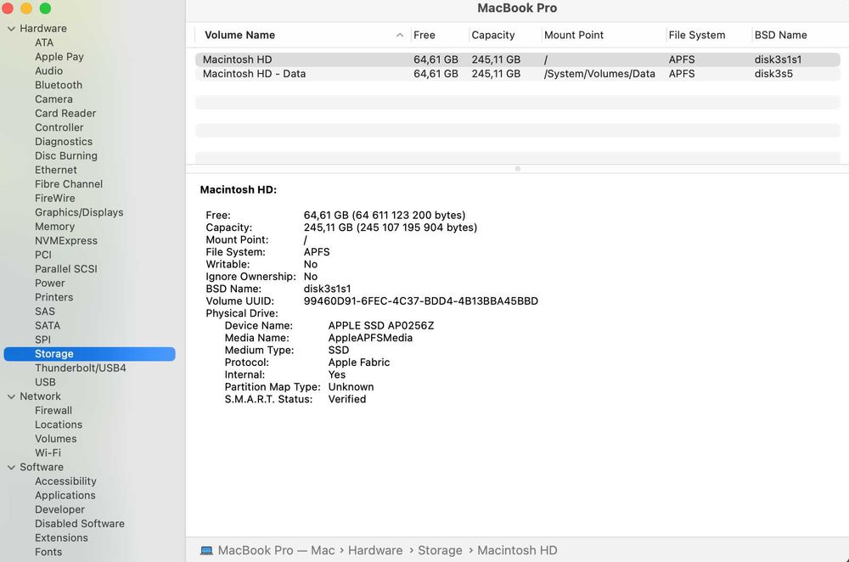This screenshot has width=849, height=562.
Task: Open Applications under Software
Action: [x=65, y=495]
